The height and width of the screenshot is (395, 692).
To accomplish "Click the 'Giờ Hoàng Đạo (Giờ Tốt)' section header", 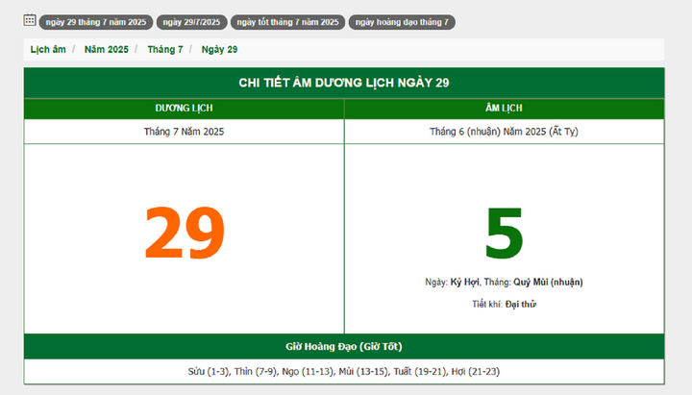I will click(x=344, y=346).
